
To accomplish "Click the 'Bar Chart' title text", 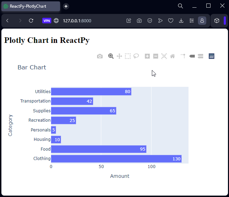I will click(x=32, y=67).
